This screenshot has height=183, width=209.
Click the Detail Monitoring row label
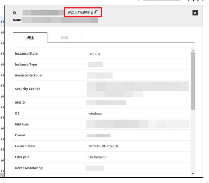click(28, 168)
